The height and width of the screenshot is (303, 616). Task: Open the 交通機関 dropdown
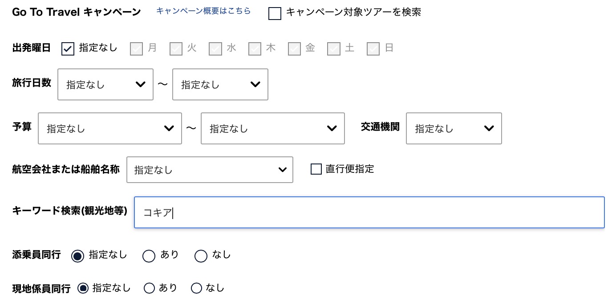pos(454,128)
